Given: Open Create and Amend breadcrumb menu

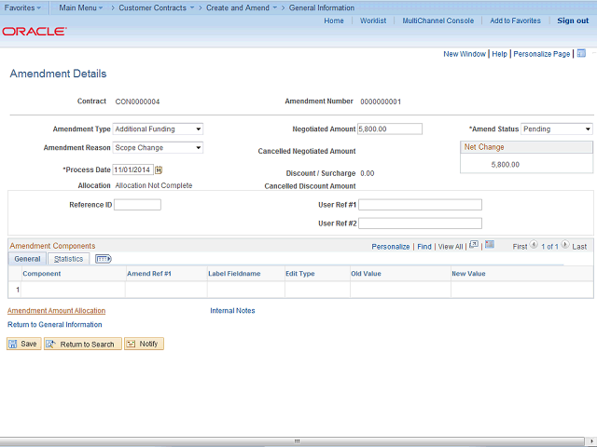Looking at the screenshot, I should (x=242, y=7).
